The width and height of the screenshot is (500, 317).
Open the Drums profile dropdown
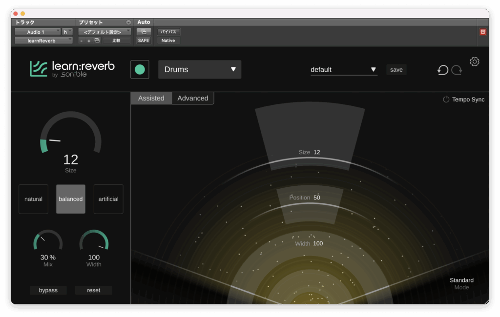pyautogui.click(x=200, y=69)
